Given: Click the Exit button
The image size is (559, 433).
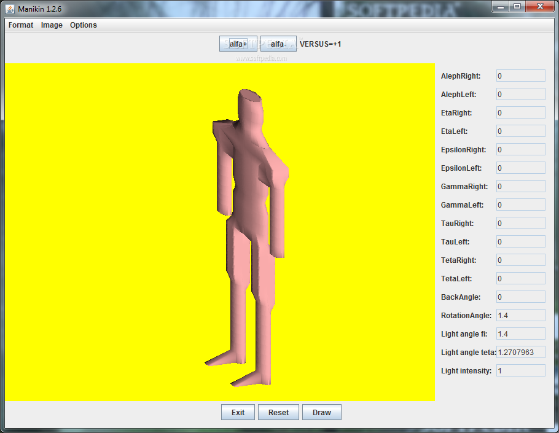Looking at the screenshot, I should [x=238, y=412].
